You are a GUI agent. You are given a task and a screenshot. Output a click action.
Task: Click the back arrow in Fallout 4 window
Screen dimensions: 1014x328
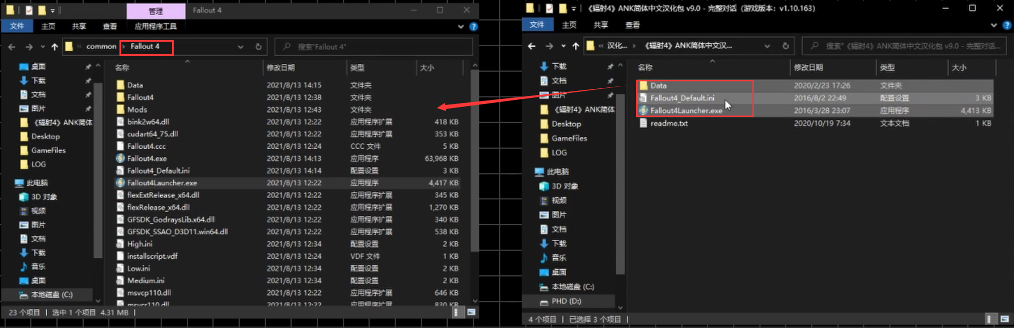(12, 47)
